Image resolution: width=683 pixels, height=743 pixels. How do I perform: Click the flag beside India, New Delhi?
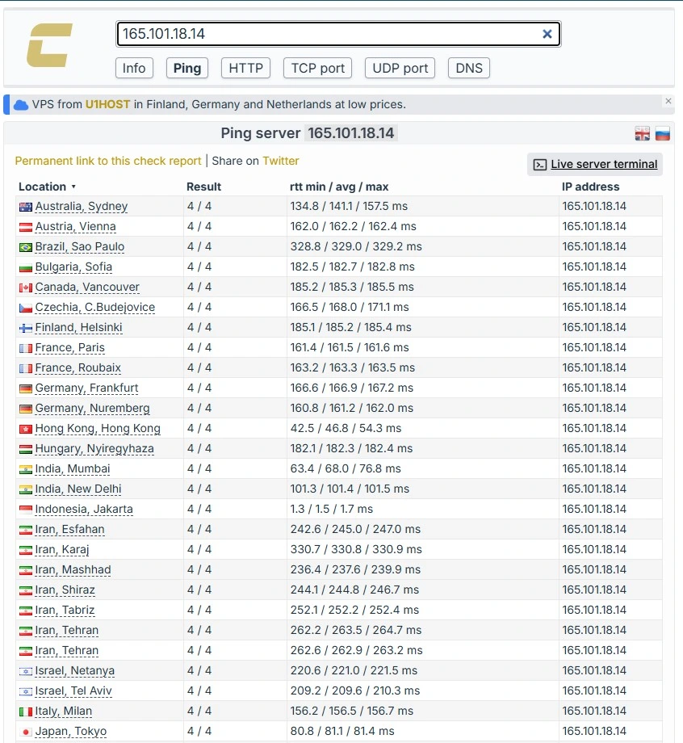point(26,490)
